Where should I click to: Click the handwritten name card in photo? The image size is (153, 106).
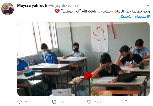62,92
